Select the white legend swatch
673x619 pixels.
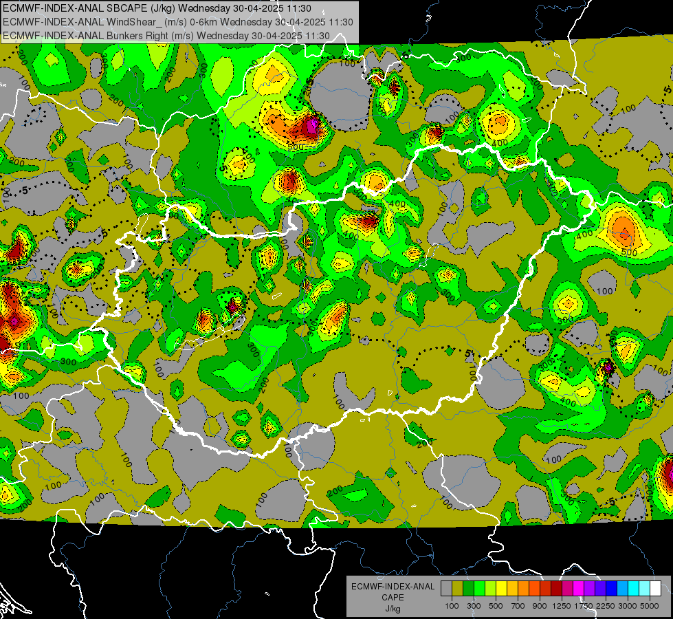coord(655,589)
